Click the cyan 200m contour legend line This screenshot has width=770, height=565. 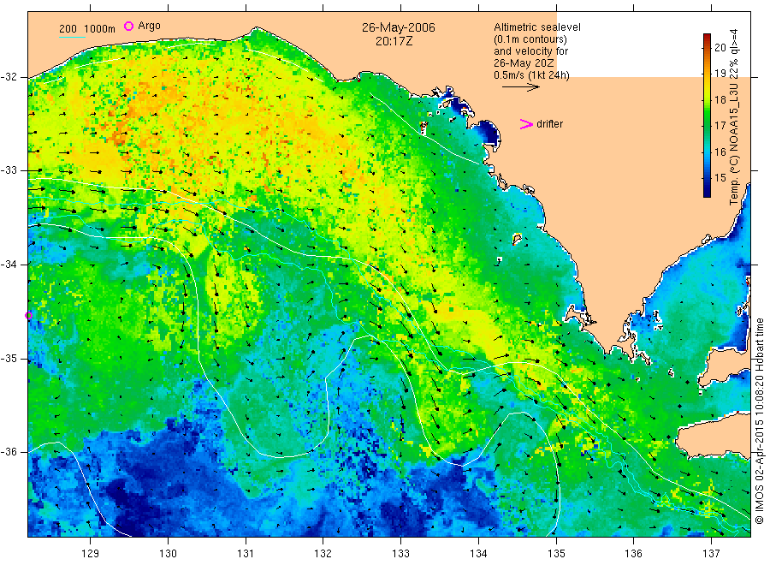[x=72, y=37]
